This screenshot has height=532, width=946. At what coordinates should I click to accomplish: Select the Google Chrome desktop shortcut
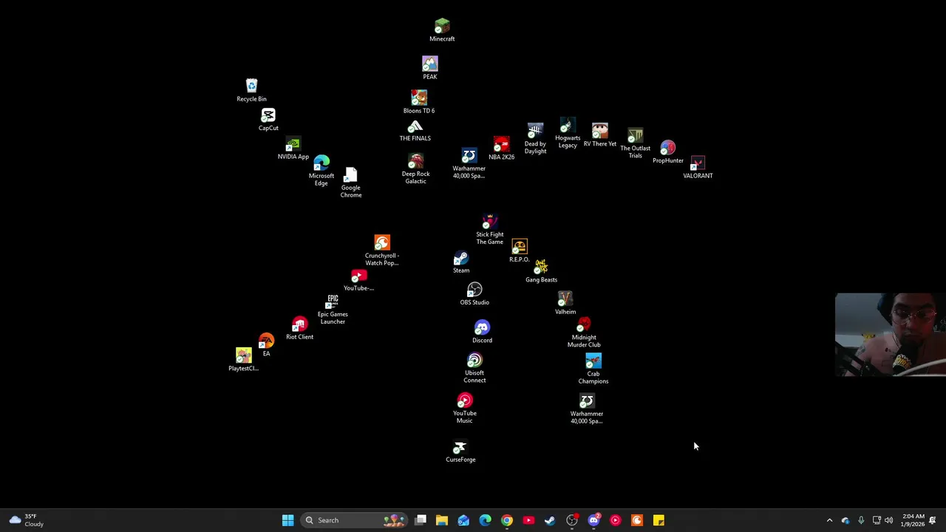click(351, 183)
